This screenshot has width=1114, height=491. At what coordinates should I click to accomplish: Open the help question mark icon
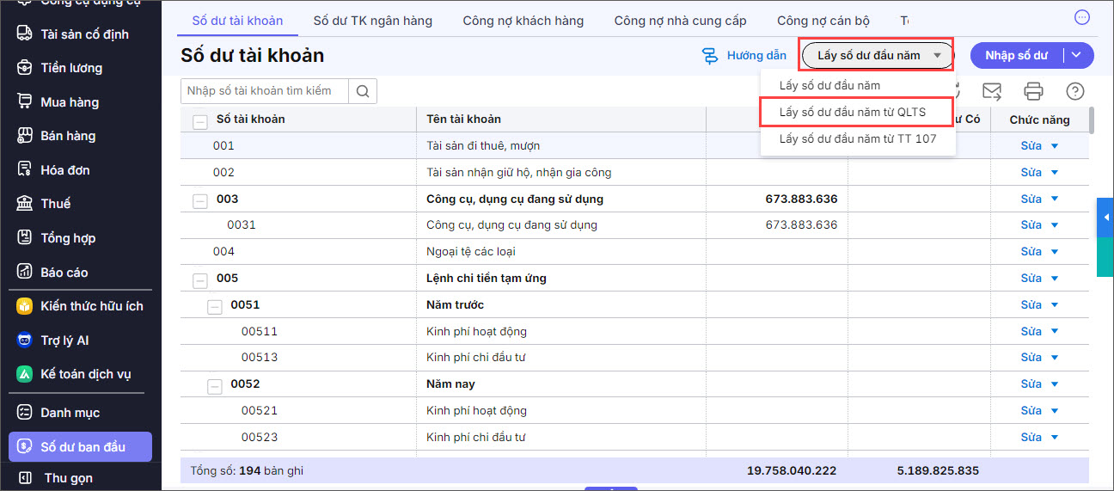(1074, 91)
